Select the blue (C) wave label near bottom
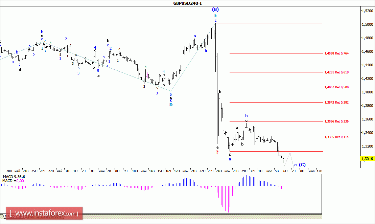Viewport: 375px width, 224px height. (302, 165)
